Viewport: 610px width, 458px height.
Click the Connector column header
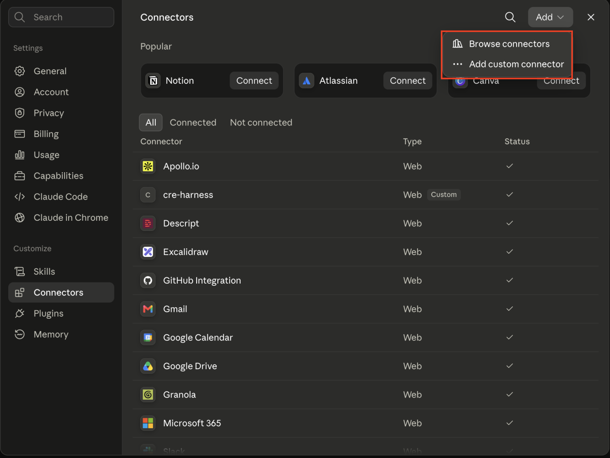click(x=161, y=142)
